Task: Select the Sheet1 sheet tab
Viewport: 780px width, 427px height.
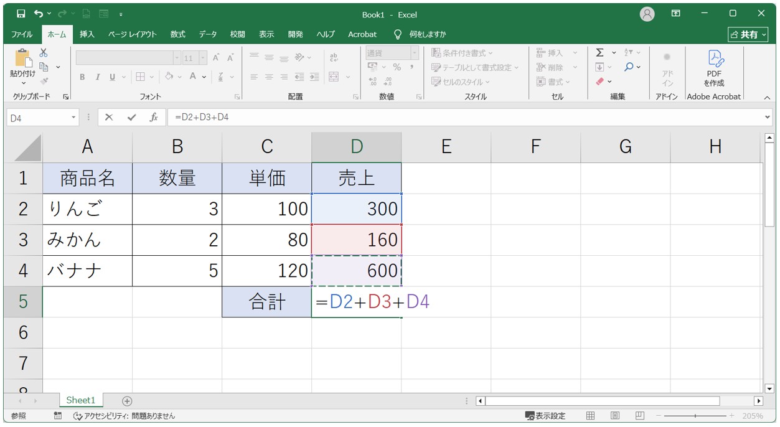Action: coord(81,401)
